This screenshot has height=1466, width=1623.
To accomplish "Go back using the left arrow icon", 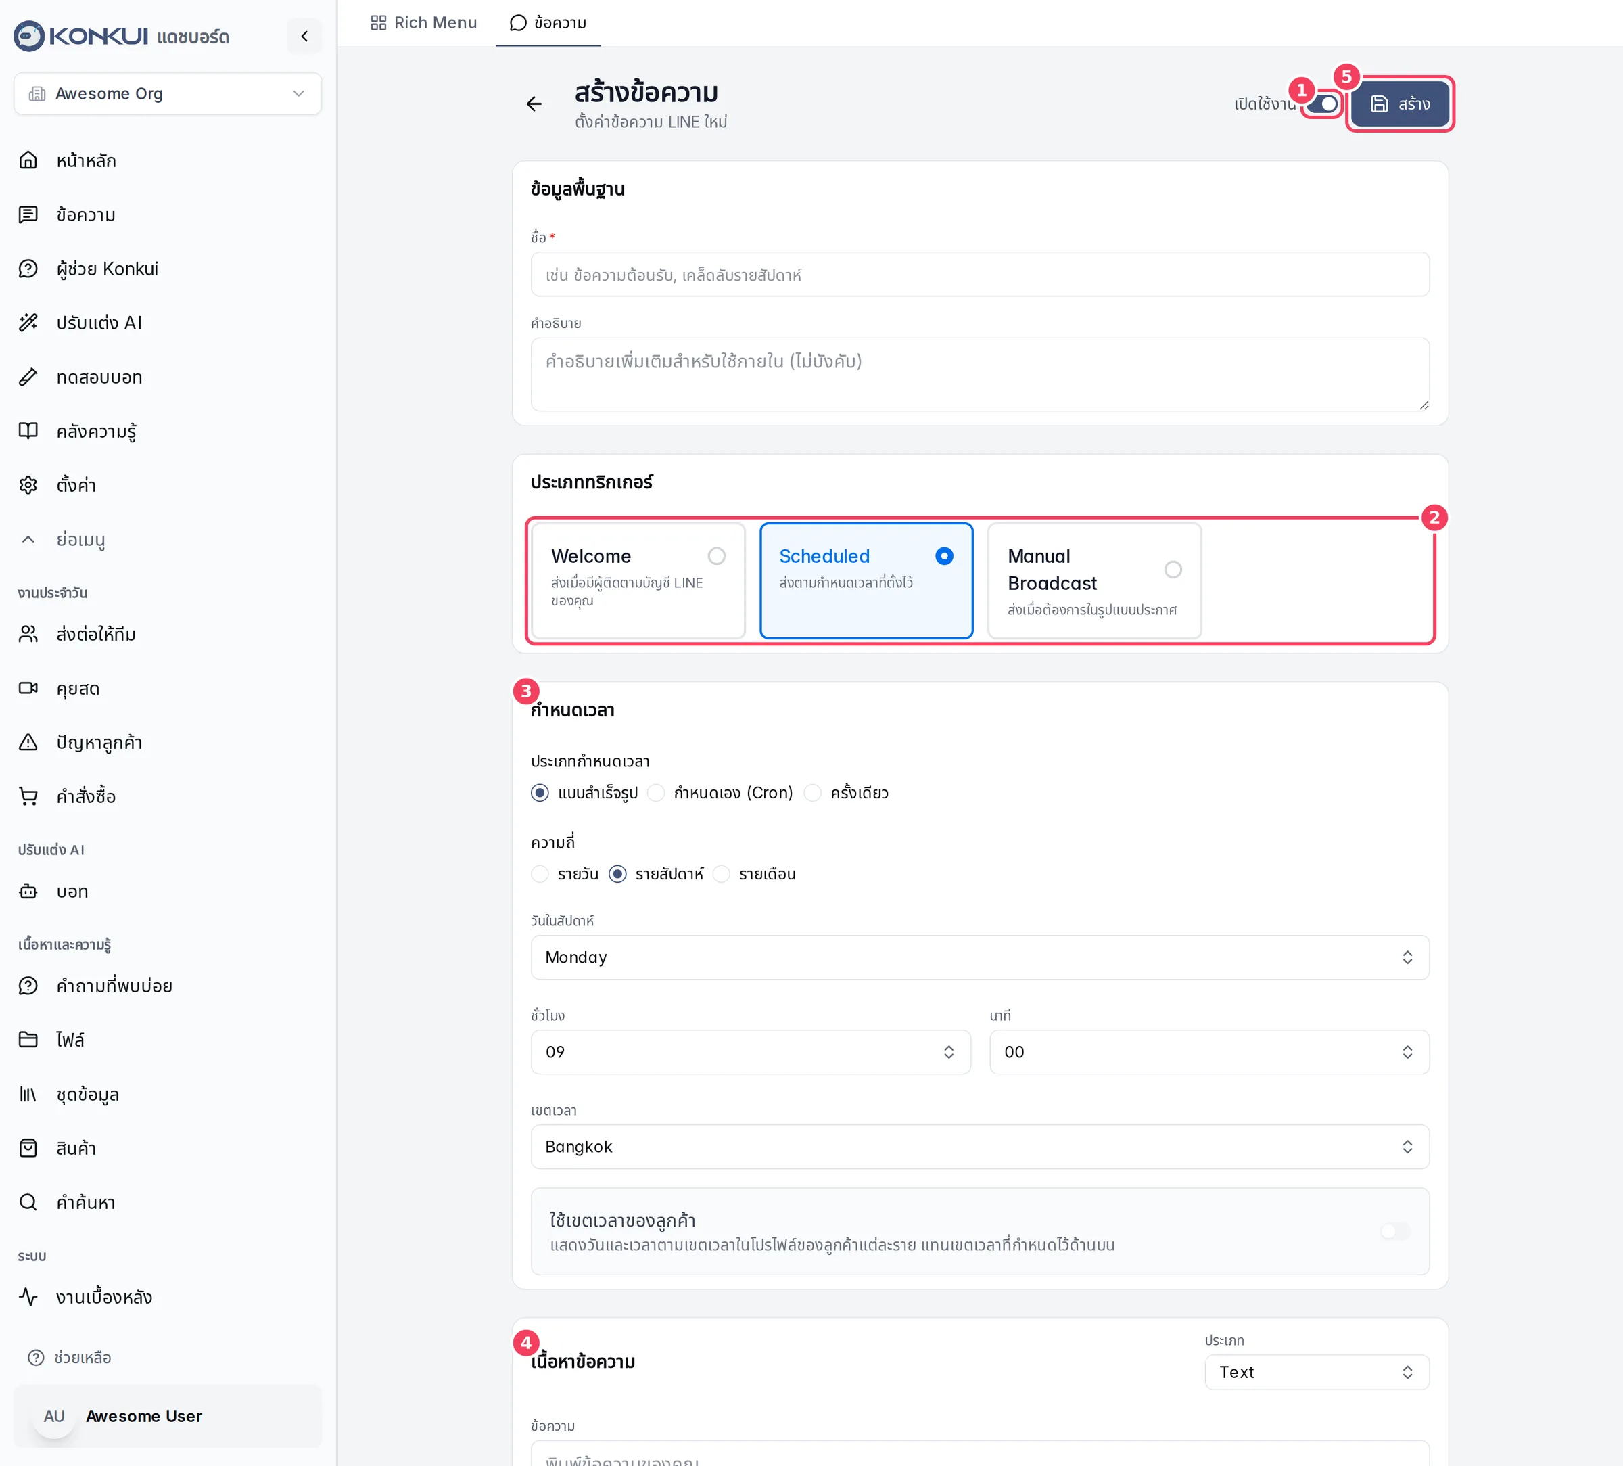I will (534, 104).
